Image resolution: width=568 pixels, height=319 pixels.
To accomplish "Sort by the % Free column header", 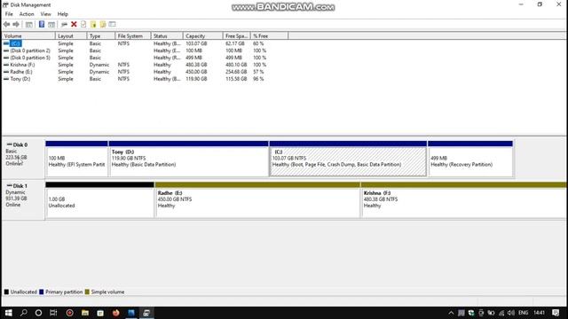I will (x=269, y=35).
